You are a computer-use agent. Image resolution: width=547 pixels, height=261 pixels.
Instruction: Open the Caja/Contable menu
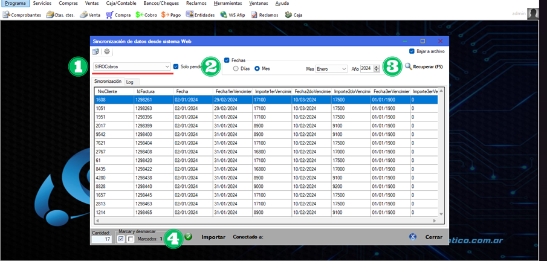121,3
